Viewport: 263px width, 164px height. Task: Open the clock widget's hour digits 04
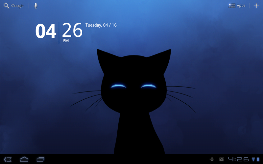tap(46, 31)
